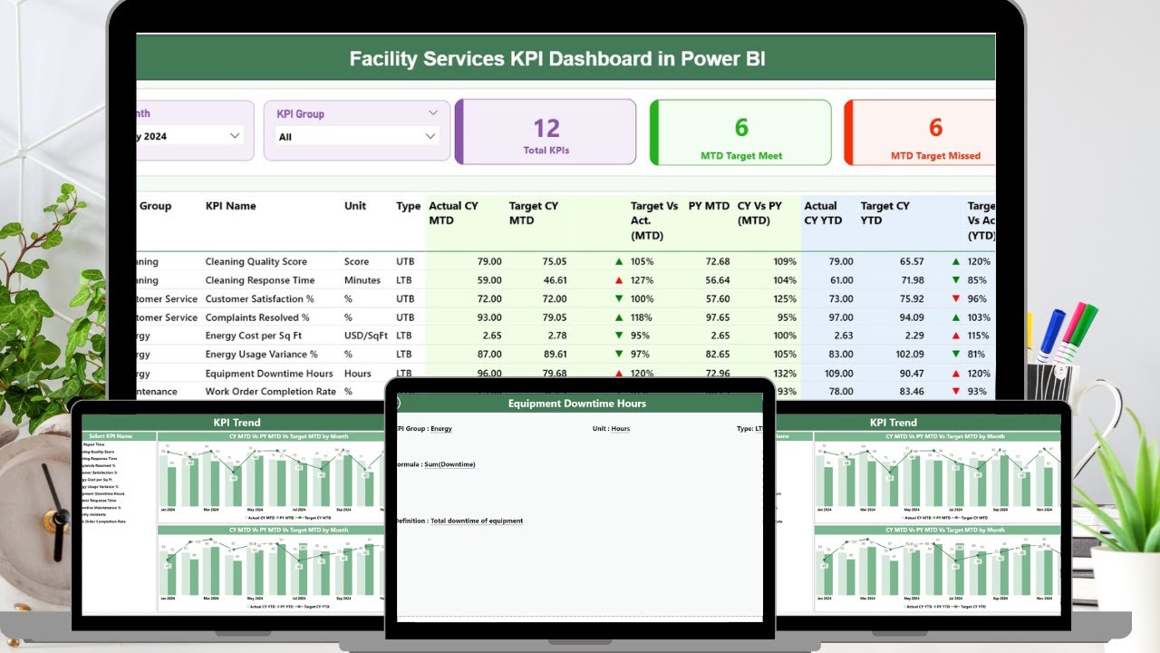Image resolution: width=1160 pixels, height=653 pixels.
Task: Click YTD green down arrow beside 71.98
Action: (955, 280)
